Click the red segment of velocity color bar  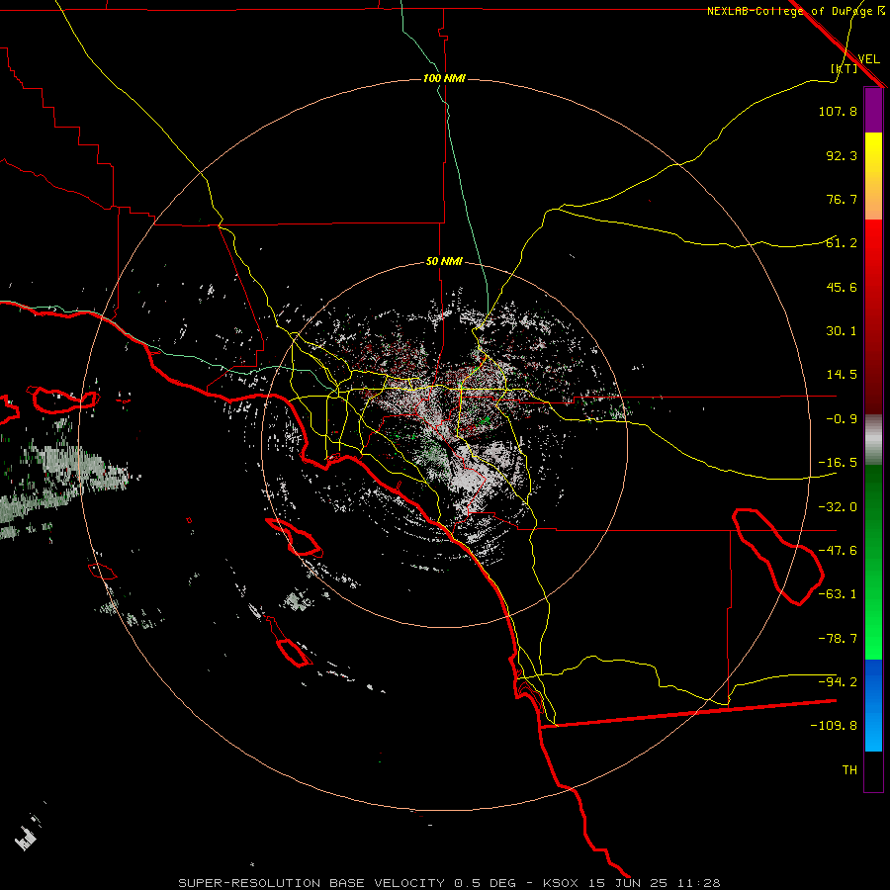coord(873,316)
